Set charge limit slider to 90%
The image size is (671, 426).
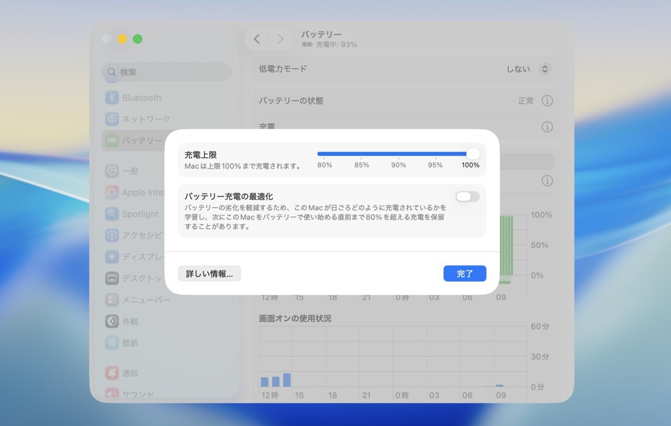coord(398,154)
